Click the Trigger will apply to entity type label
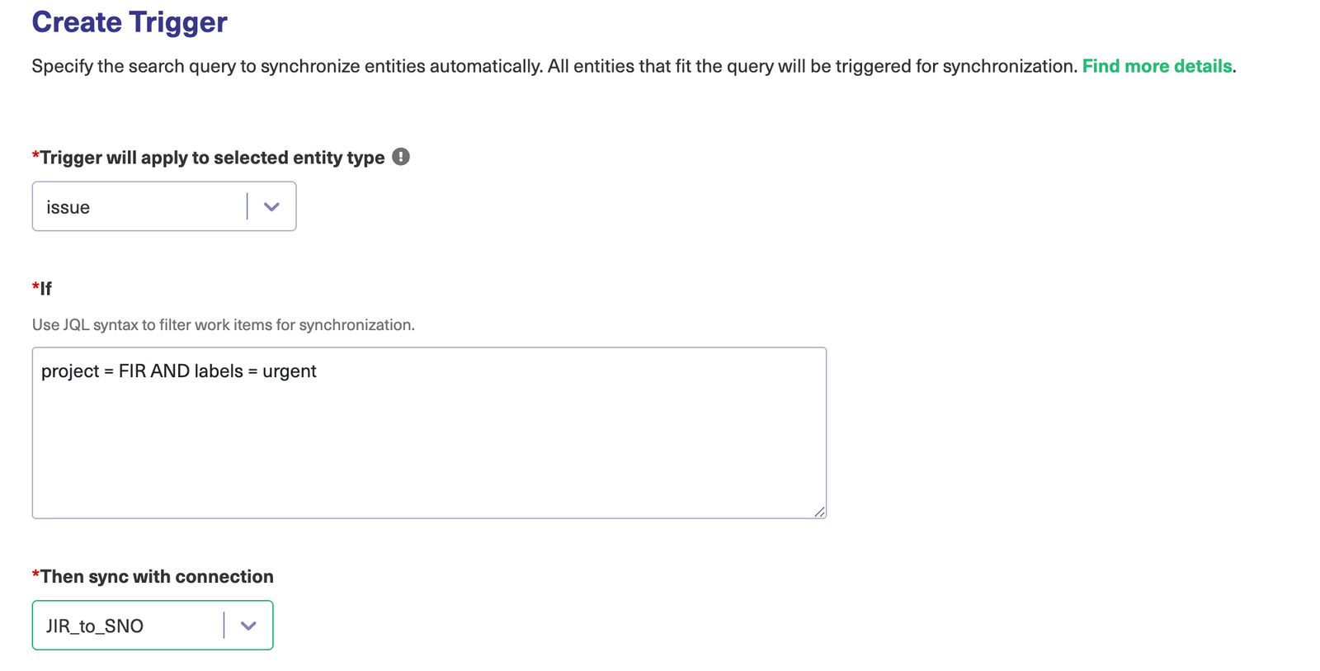The image size is (1320, 671). click(x=212, y=158)
